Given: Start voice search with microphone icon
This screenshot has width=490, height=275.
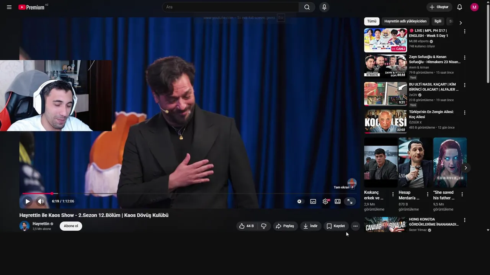Looking at the screenshot, I should [324, 7].
